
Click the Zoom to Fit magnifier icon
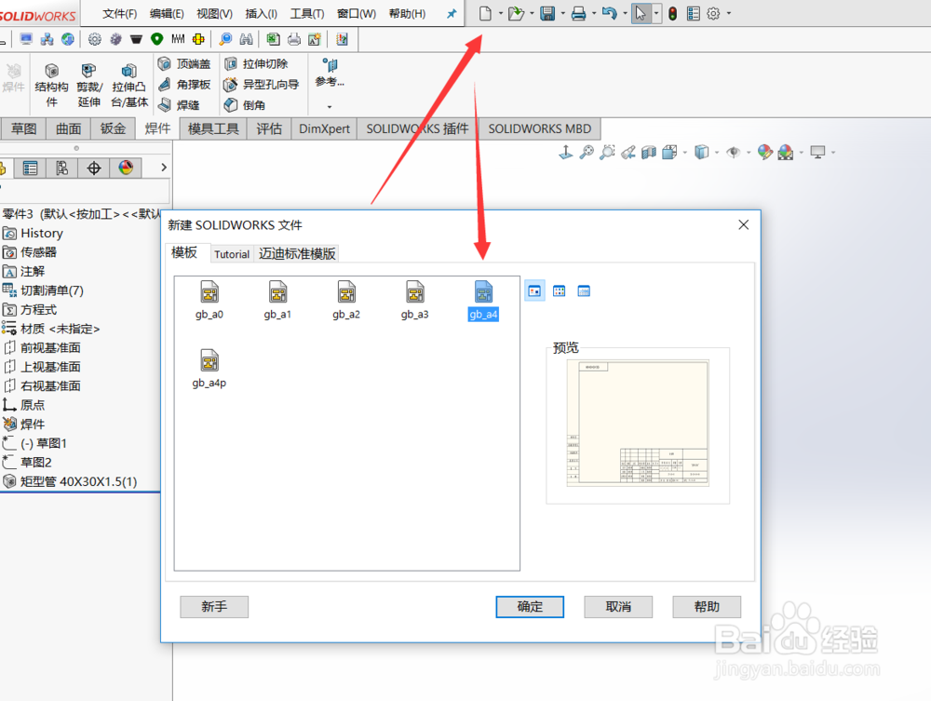[x=587, y=153]
